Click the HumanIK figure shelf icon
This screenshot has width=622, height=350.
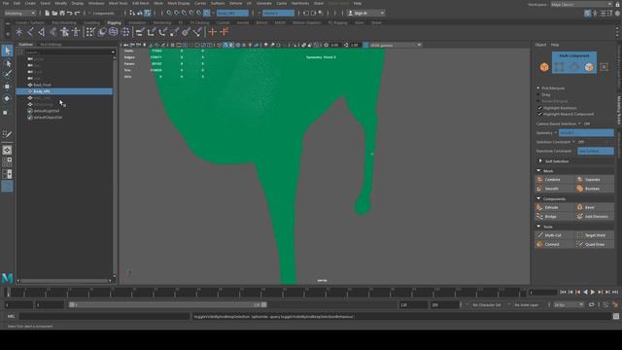[65, 32]
